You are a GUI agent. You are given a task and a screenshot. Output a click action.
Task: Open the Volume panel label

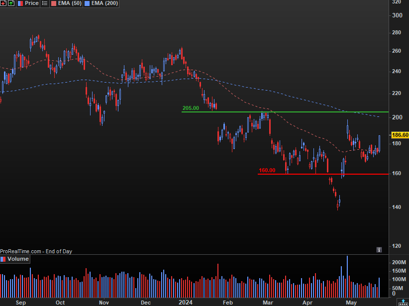(x=18, y=259)
